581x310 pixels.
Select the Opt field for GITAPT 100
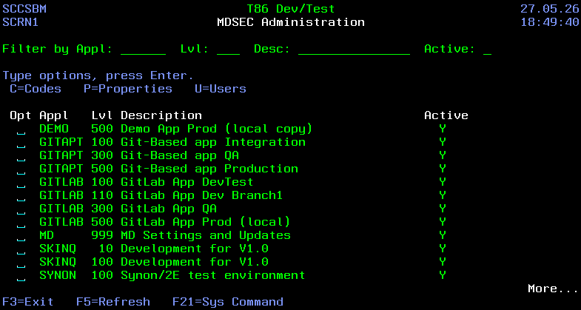pyautogui.click(x=21, y=143)
